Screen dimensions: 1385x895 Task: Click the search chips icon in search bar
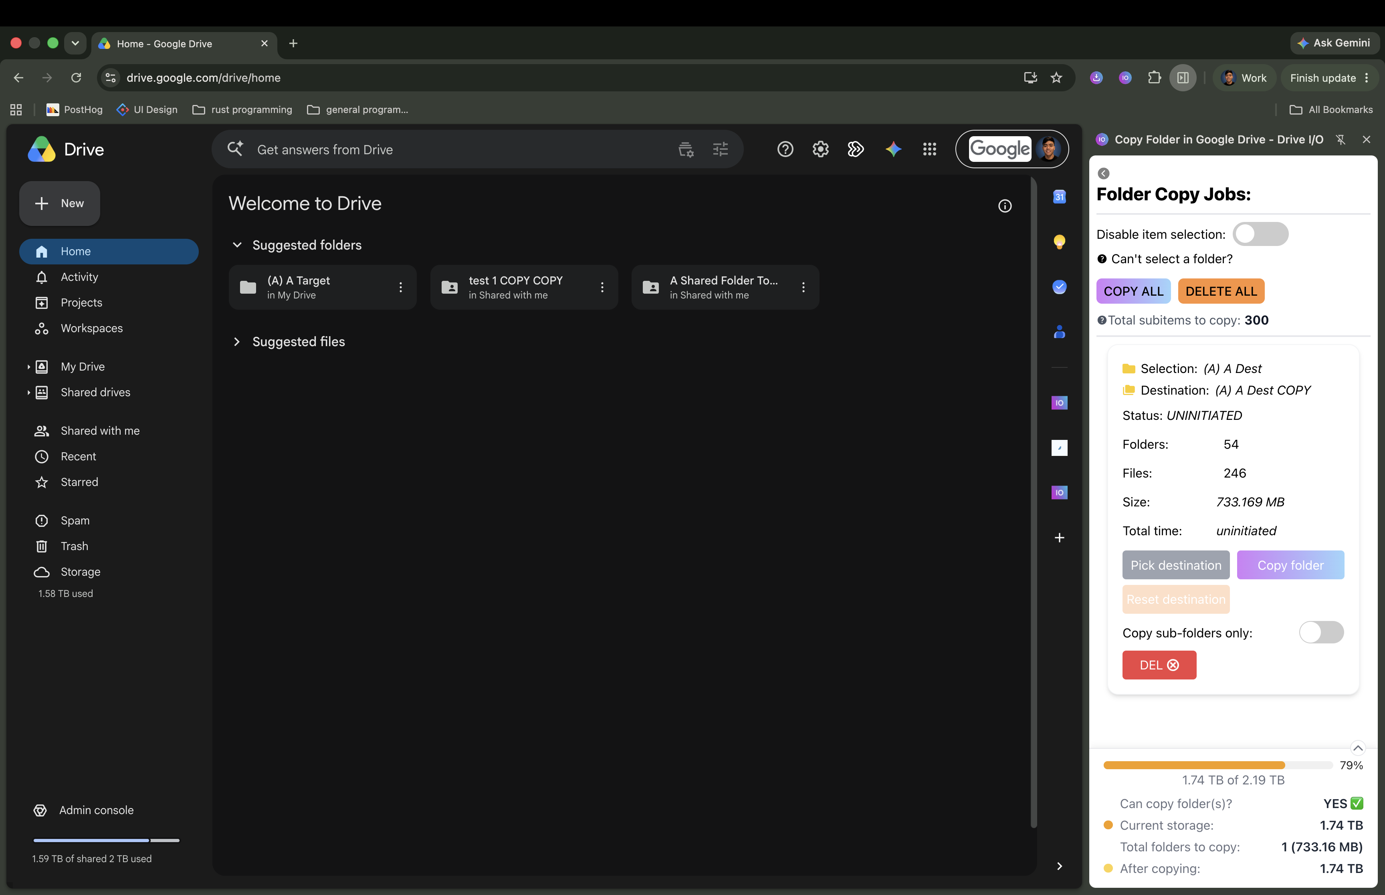(686, 149)
